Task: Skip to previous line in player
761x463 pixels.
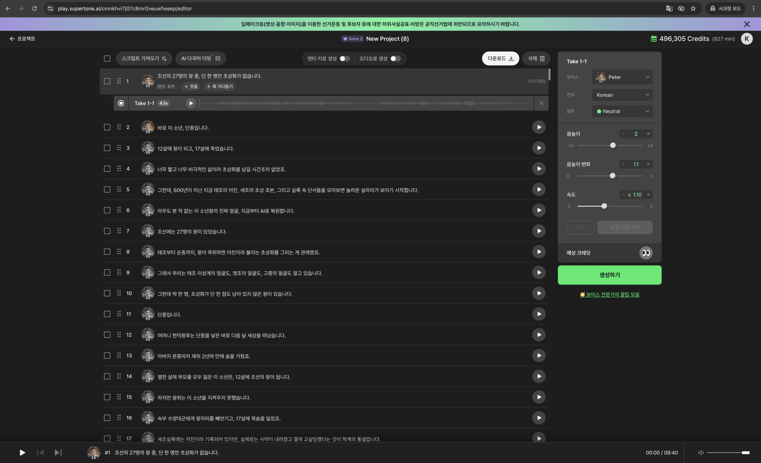Action: [x=40, y=453]
